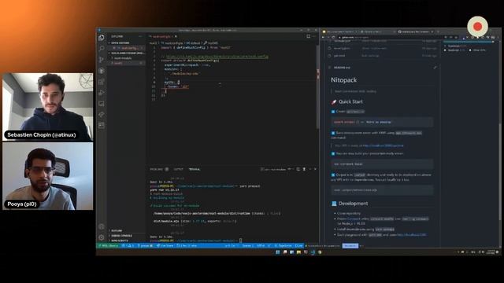Click the Windows Start button on taskbar
Screen dimensions: 504x283
[x=278, y=252]
